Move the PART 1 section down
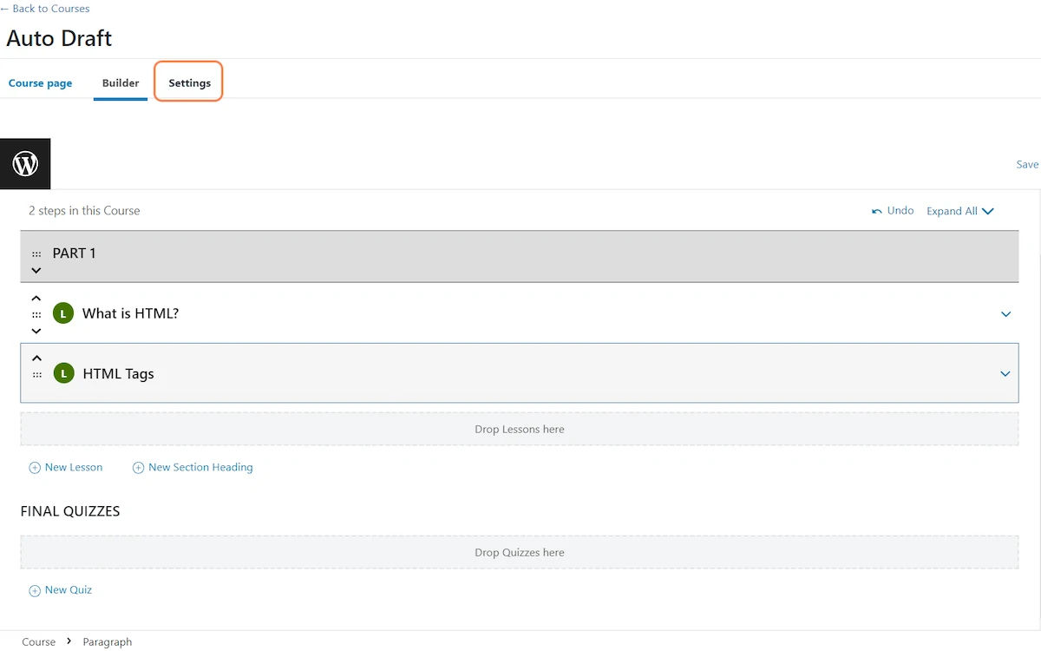Viewport: 1041px width, 651px height. [36, 270]
